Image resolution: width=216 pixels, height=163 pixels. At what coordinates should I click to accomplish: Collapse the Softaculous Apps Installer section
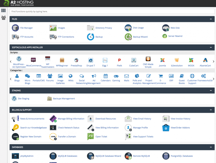point(211,47)
